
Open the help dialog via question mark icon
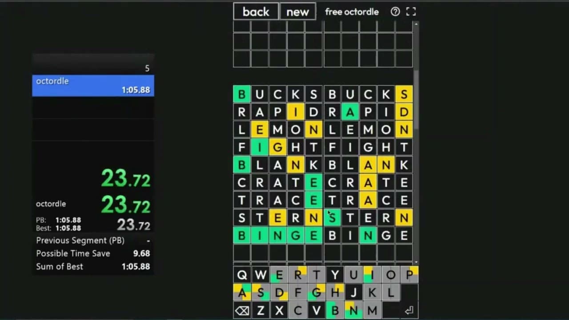[395, 12]
